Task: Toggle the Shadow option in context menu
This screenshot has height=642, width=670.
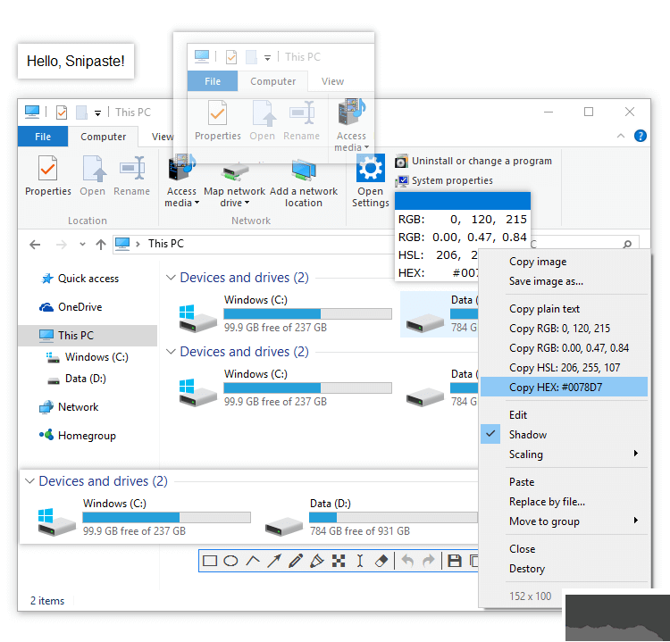Action: 528,435
